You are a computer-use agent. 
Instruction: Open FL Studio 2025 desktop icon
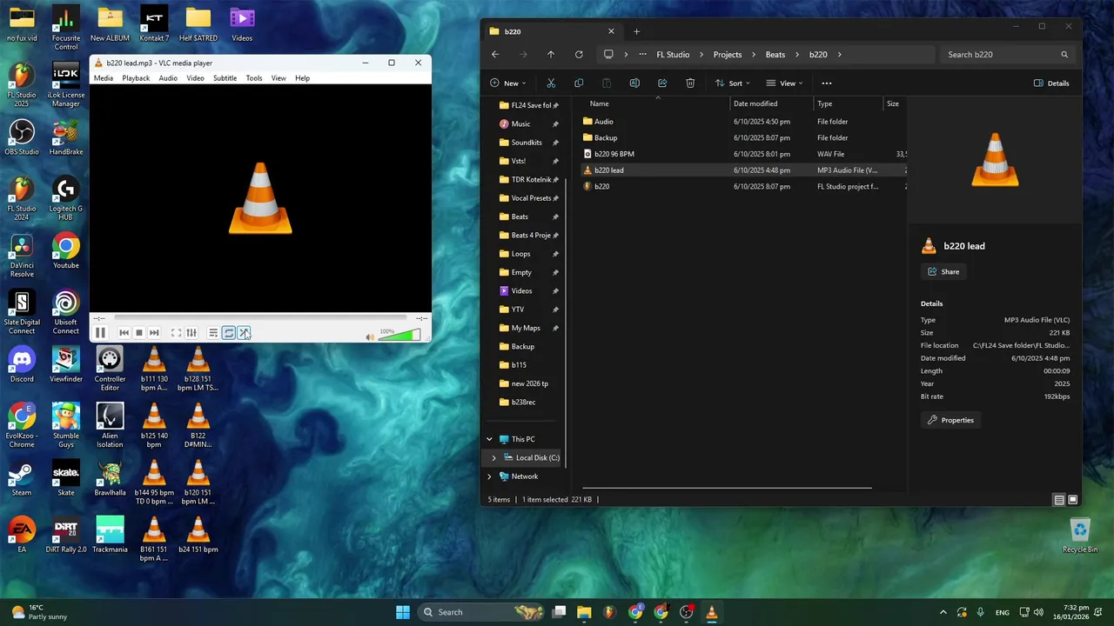tap(22, 82)
